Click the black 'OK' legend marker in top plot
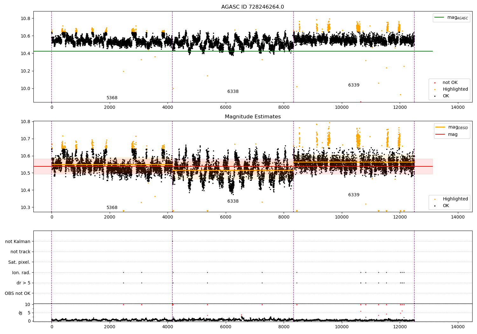477x334 pixels. point(435,96)
